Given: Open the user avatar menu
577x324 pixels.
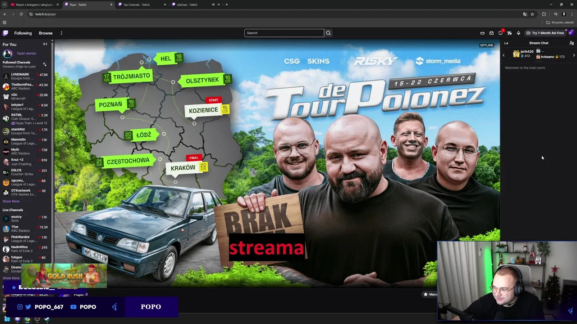Looking at the screenshot, I should pyautogui.click(x=571, y=33).
